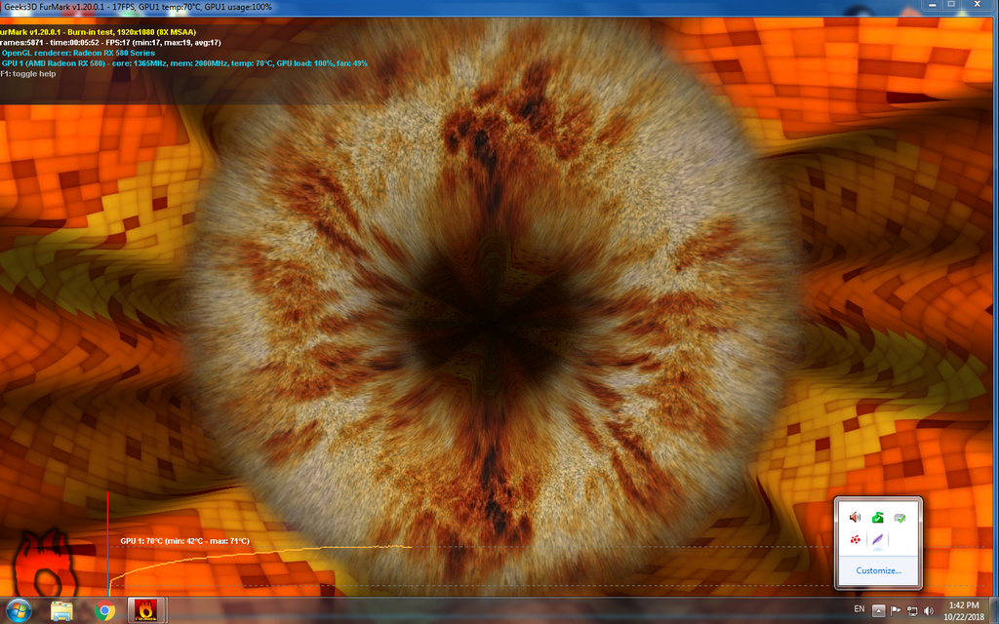Click the purple feather tray icon
Viewport: 999px width, 624px height.
(878, 540)
